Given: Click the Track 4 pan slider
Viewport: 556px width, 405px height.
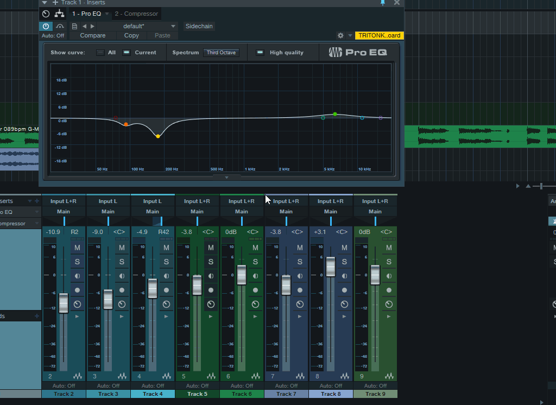Looking at the screenshot, I should 153,222.
